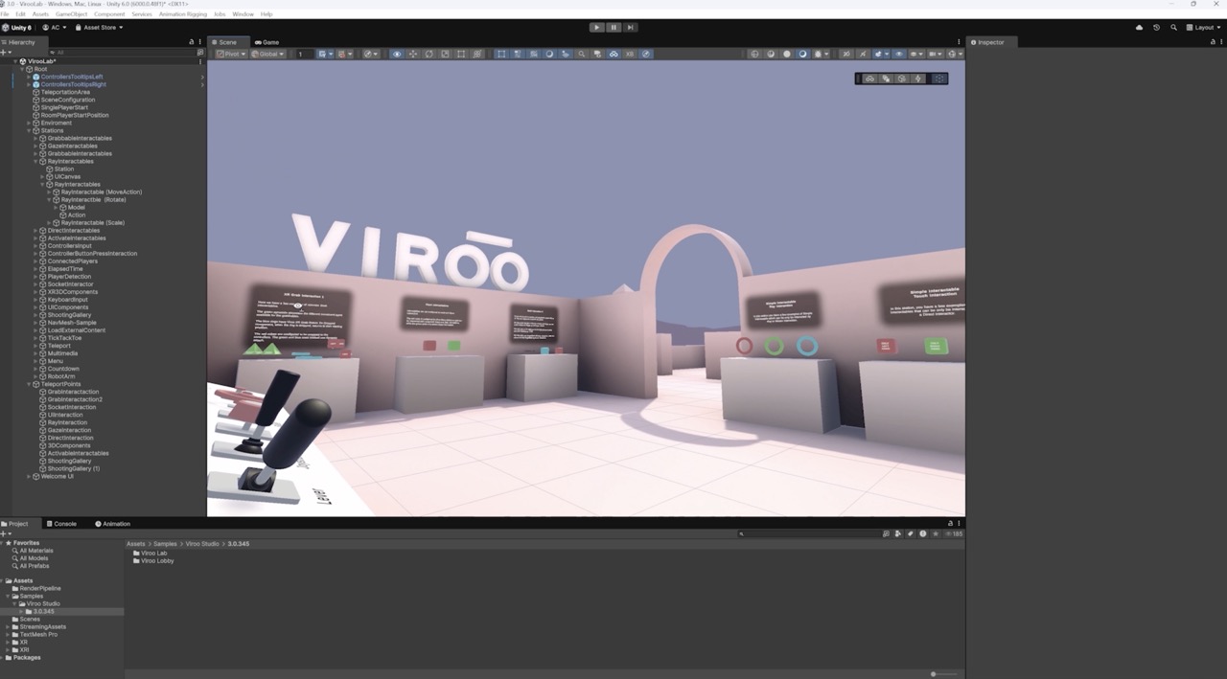Open the Global dropdown
The width and height of the screenshot is (1227, 679).
tap(267, 54)
